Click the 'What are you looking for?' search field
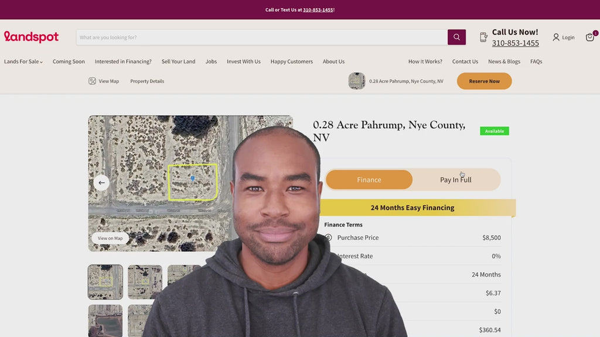This screenshot has width=600, height=337. tap(262, 37)
